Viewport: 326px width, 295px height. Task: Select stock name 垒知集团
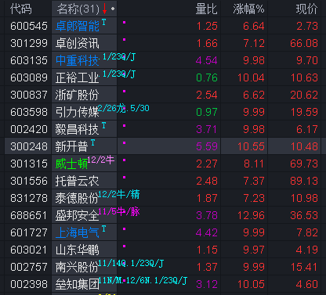[x=77, y=284]
